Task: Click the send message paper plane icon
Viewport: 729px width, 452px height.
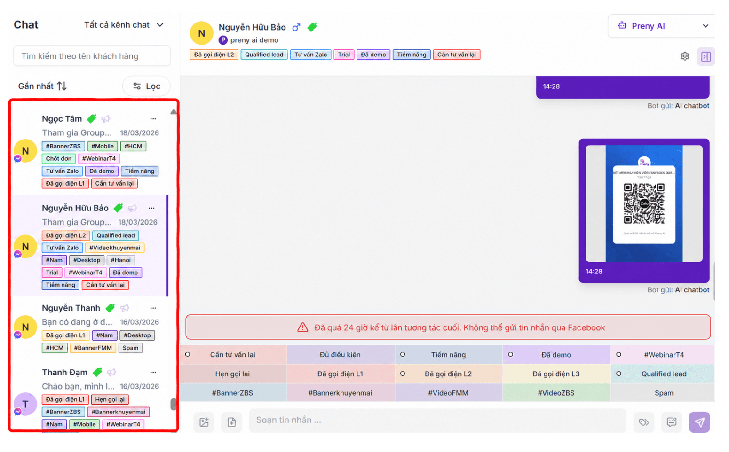Action: [x=699, y=422]
